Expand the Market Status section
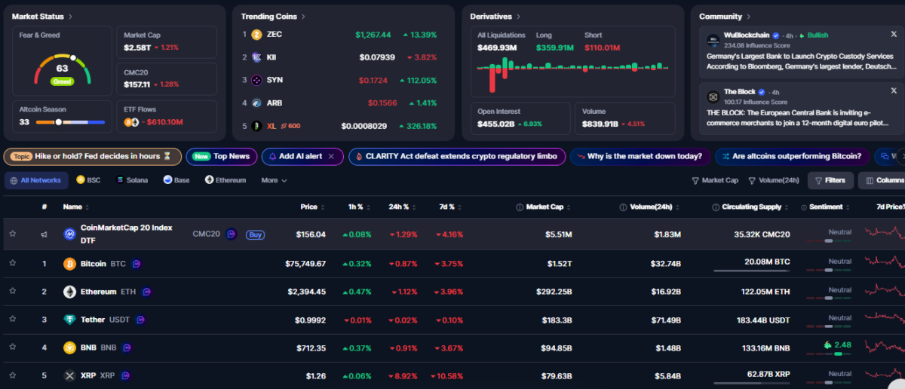905x389 pixels. click(42, 16)
